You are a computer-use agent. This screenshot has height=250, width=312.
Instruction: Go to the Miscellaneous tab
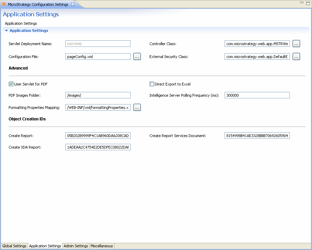pyautogui.click(x=102, y=246)
